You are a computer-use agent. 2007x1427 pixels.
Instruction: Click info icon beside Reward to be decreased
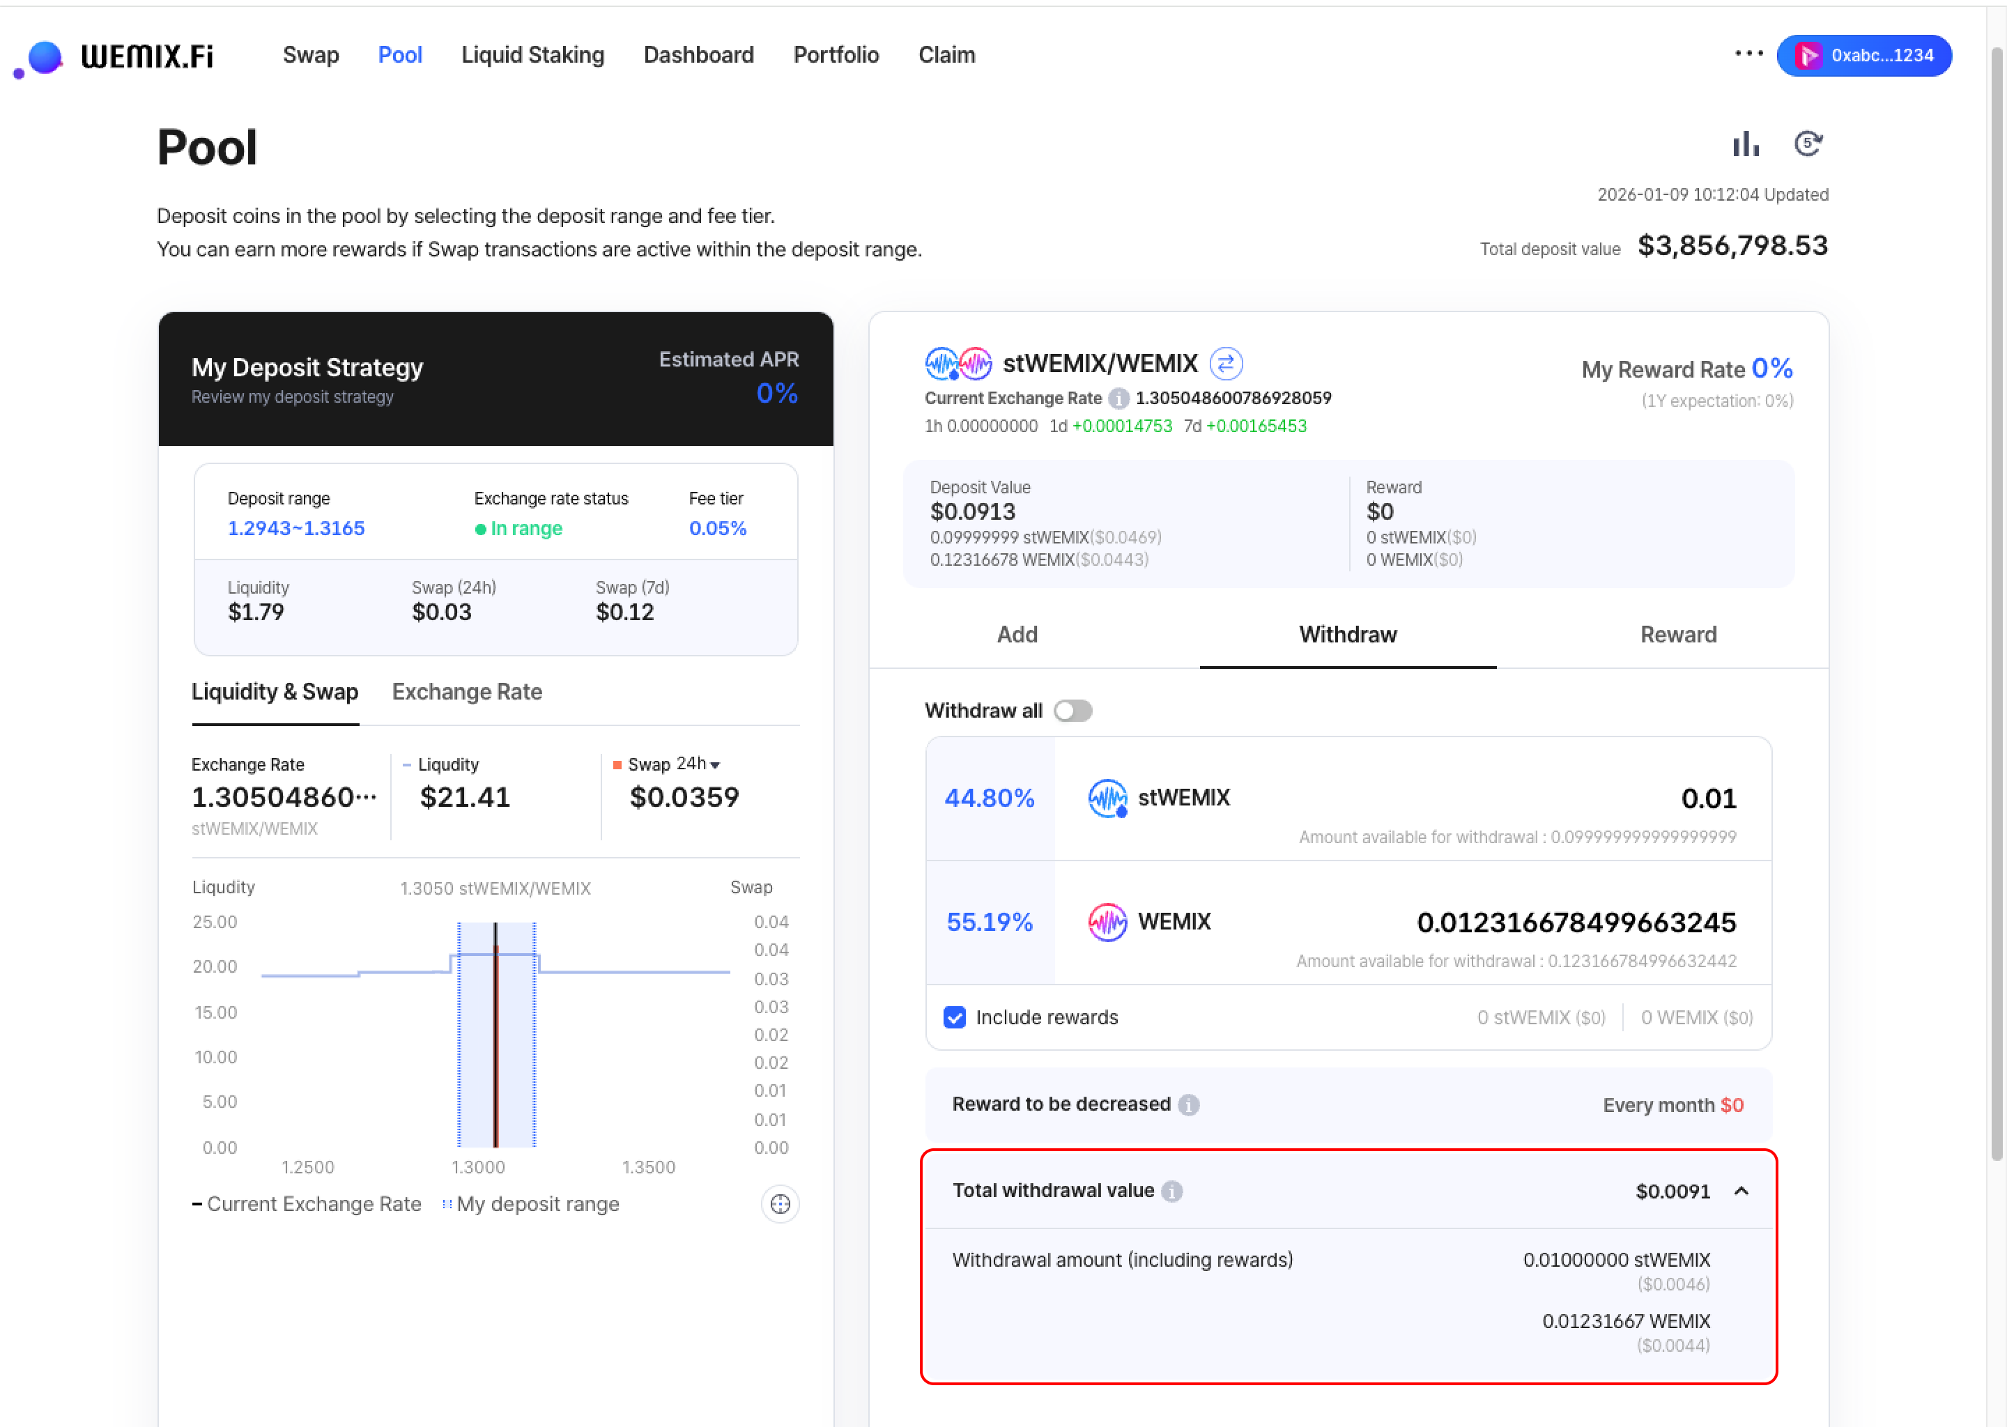tap(1188, 1104)
